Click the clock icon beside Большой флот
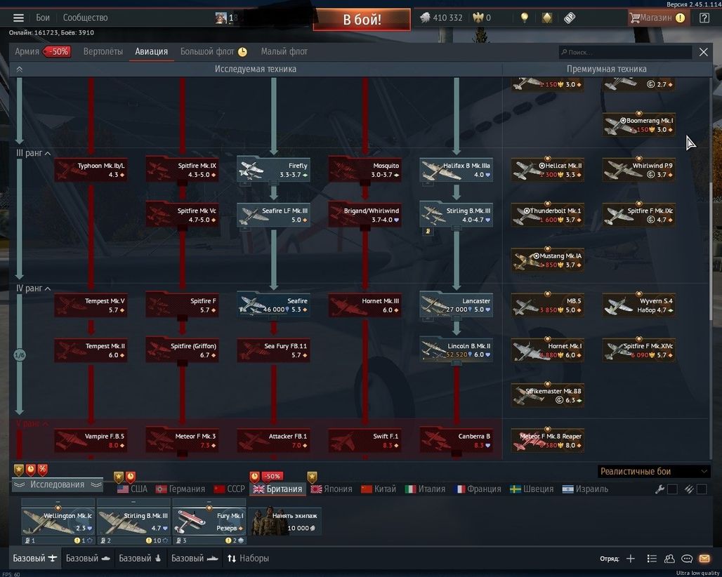The height and width of the screenshot is (577, 722). 242,52
